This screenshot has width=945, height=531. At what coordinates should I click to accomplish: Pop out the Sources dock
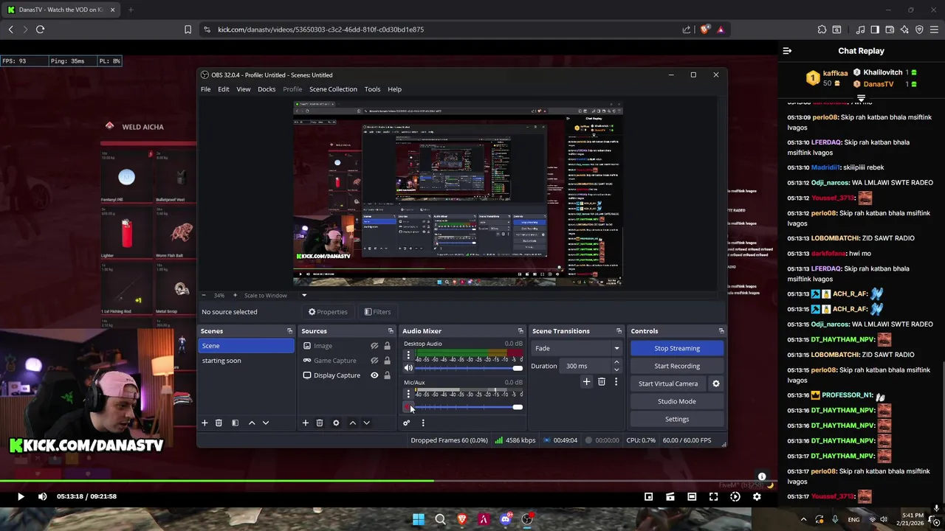click(x=391, y=331)
